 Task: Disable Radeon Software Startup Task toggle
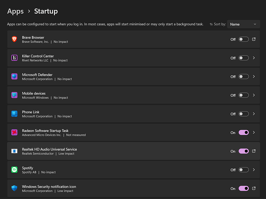(243, 133)
